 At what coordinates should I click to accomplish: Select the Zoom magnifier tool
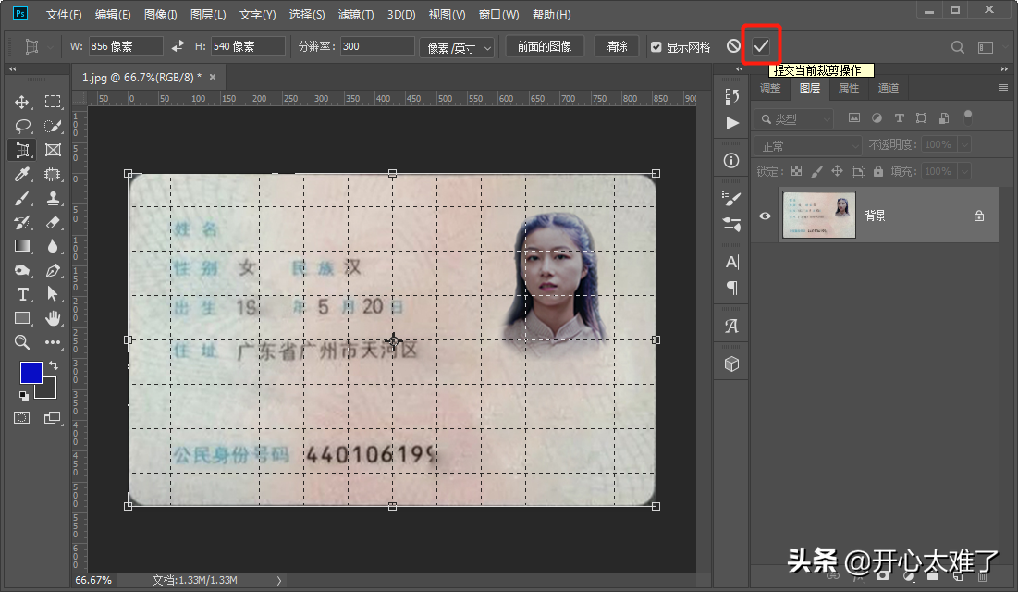(22, 342)
